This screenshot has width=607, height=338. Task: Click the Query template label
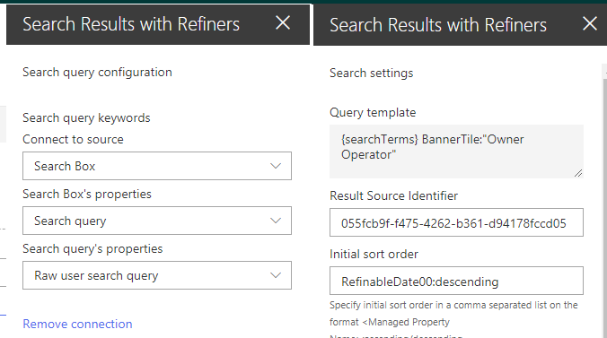tap(373, 113)
